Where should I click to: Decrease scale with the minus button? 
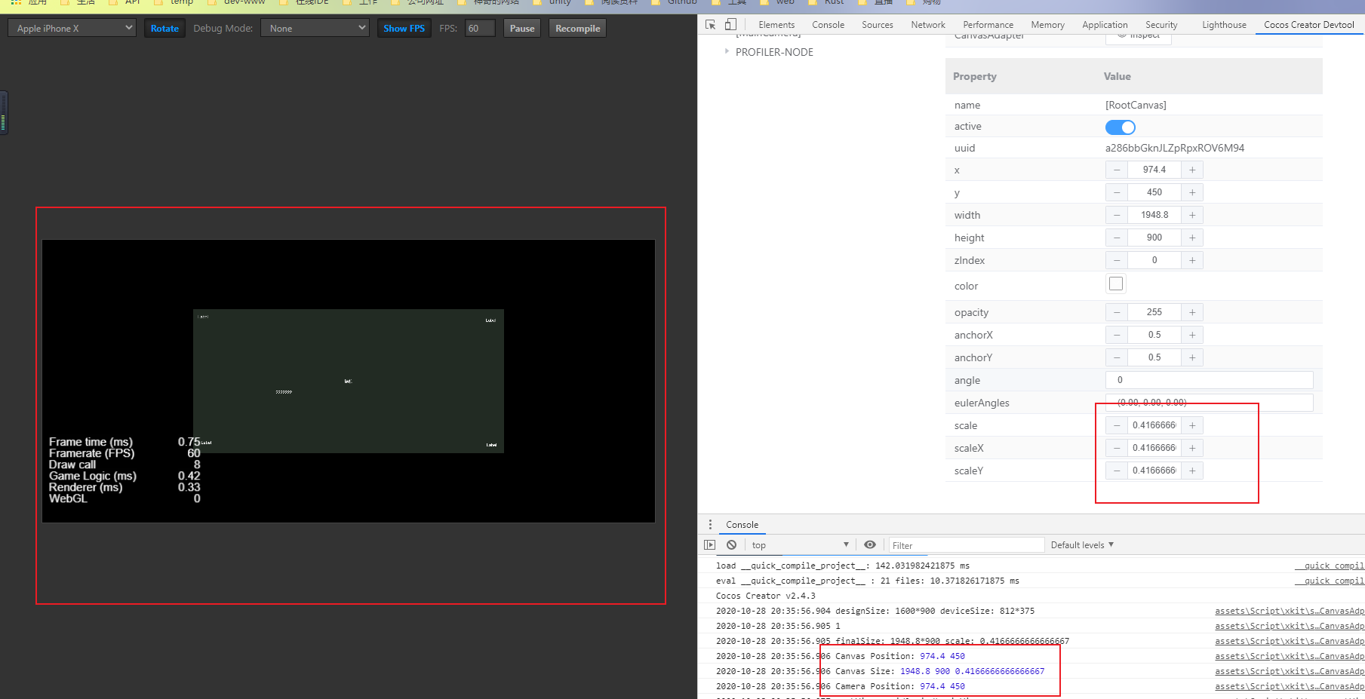[x=1117, y=425]
